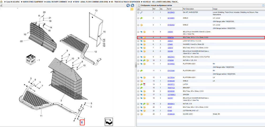The height and width of the screenshot is (127, 265).
Task: Click the large arrow box icon under diagram
Action: [109, 122]
